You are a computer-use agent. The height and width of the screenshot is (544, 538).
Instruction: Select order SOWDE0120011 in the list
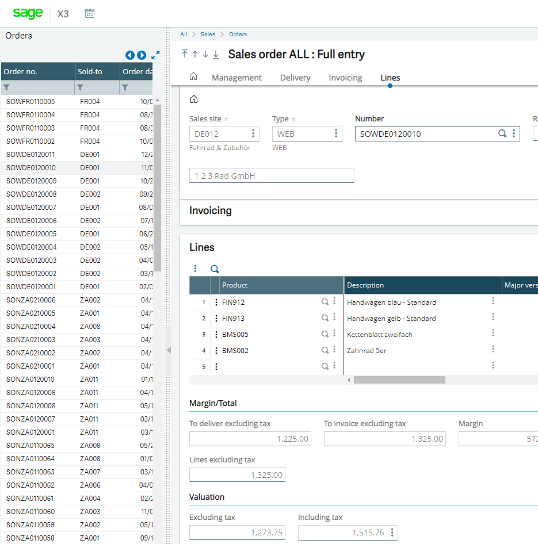pos(30,155)
